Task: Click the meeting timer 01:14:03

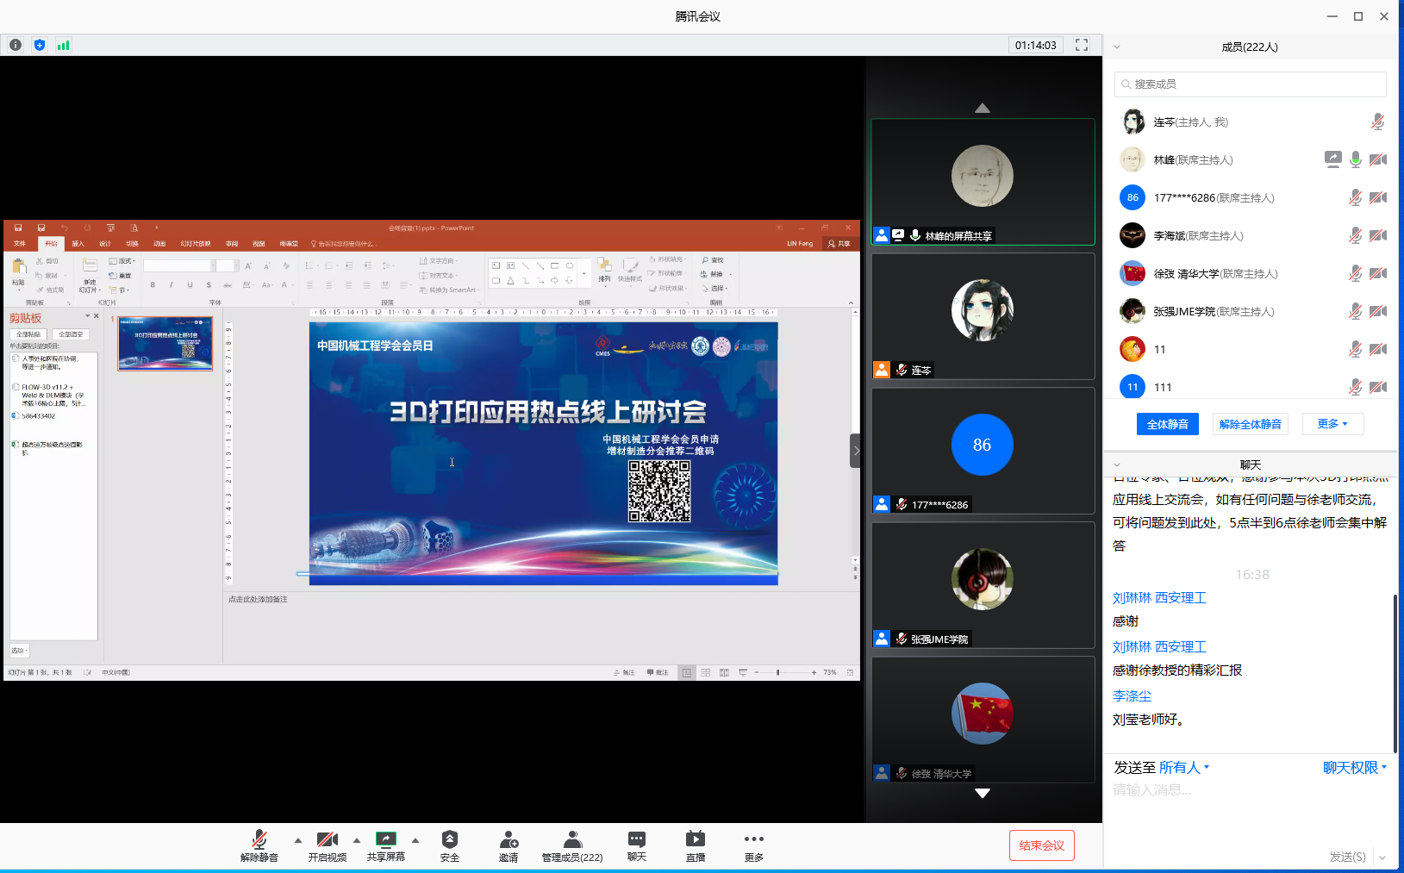Action: (x=1035, y=45)
